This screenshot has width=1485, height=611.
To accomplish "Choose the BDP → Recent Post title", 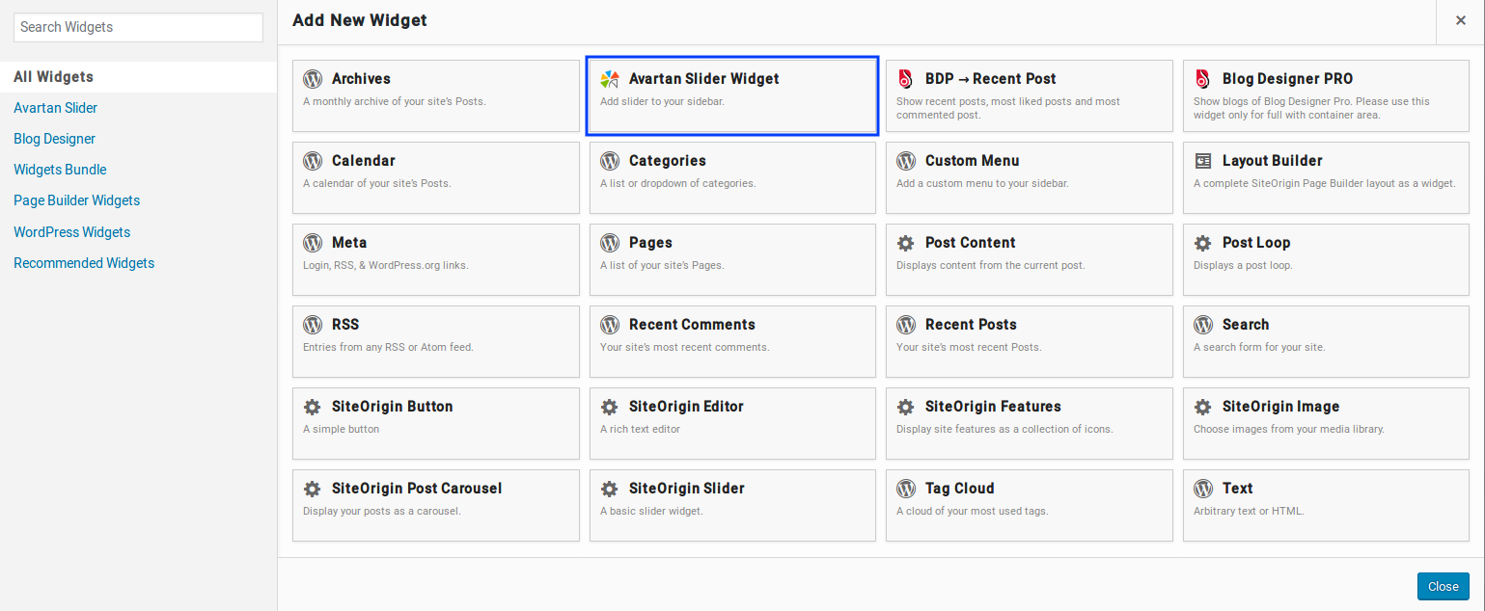I will coord(990,79).
